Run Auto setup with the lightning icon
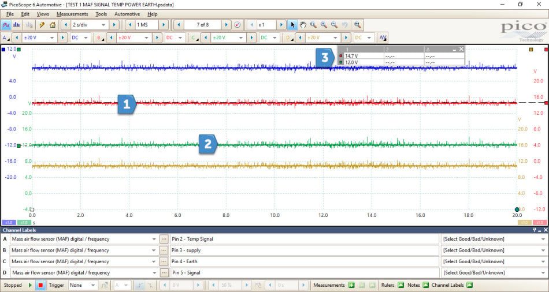 (42, 25)
